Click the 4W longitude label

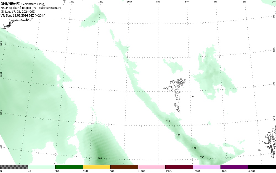(x=216, y=2)
